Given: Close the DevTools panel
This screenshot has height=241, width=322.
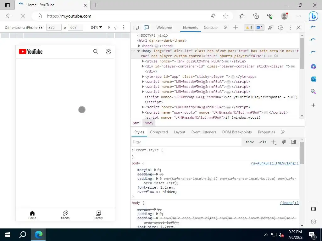Looking at the screenshot, I should click(x=298, y=28).
